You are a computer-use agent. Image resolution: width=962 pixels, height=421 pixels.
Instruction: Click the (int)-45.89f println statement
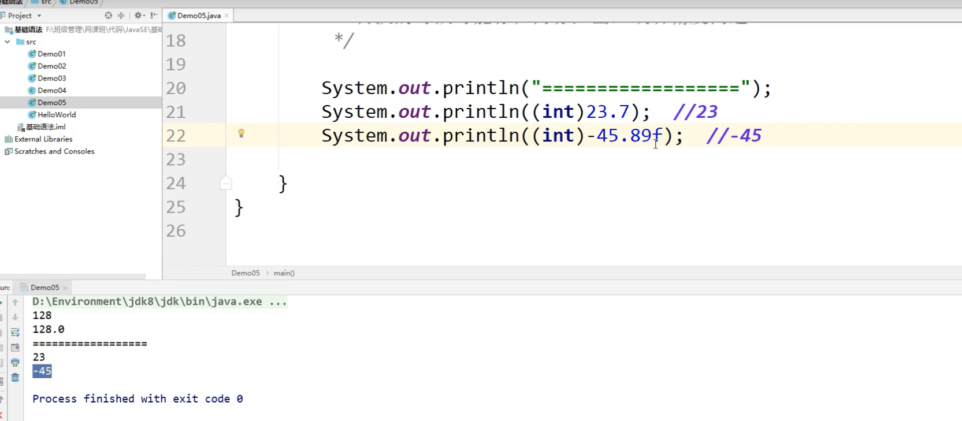(x=502, y=135)
